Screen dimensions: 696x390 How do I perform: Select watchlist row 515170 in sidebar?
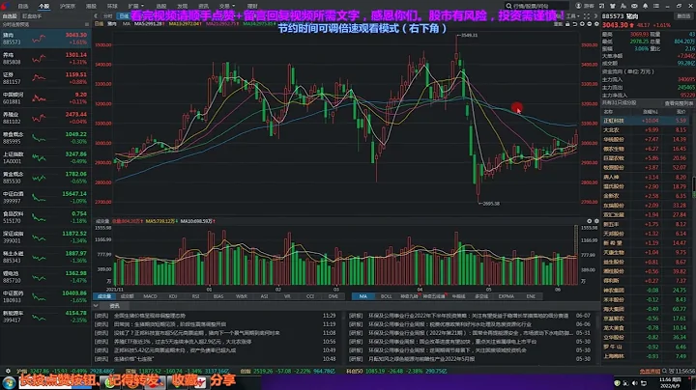[45, 217]
